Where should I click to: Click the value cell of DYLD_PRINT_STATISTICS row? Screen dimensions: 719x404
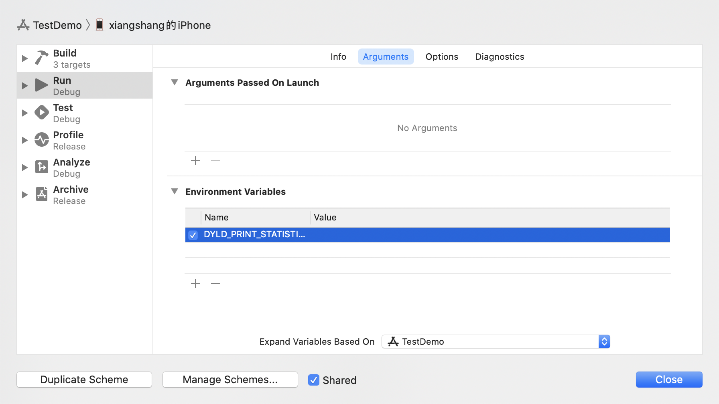(490, 235)
